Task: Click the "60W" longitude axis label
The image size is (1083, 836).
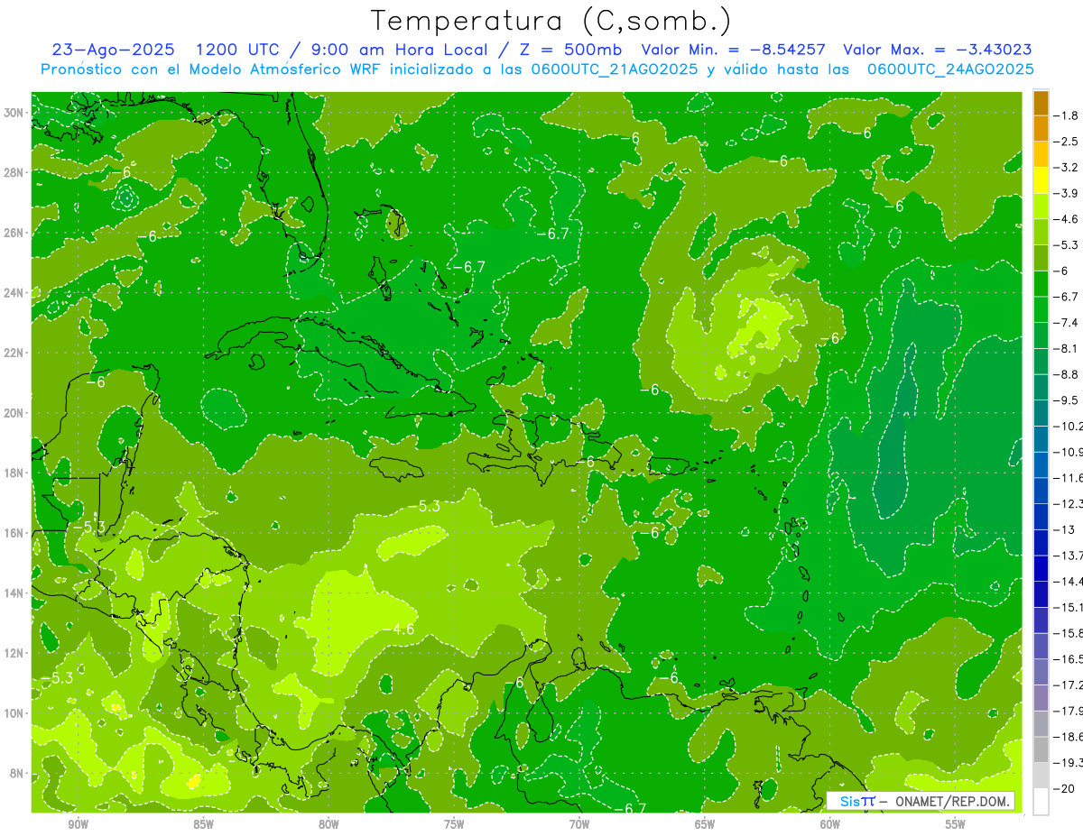Action: tap(830, 825)
